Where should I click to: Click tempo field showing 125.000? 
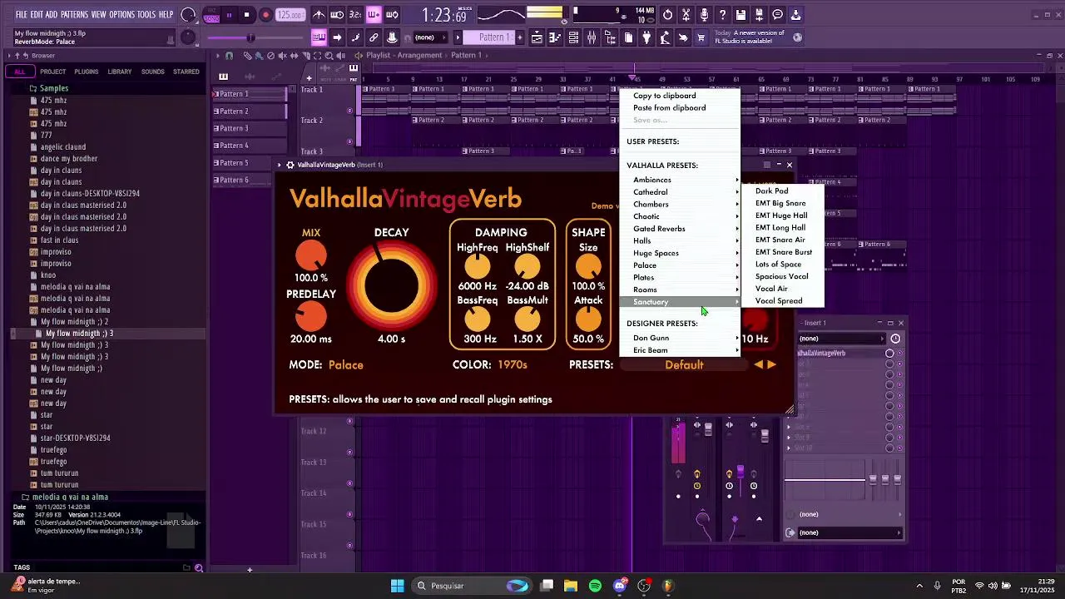(290, 15)
